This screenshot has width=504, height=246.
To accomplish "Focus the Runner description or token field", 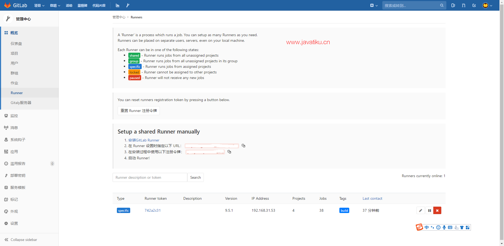I will coord(150,177).
